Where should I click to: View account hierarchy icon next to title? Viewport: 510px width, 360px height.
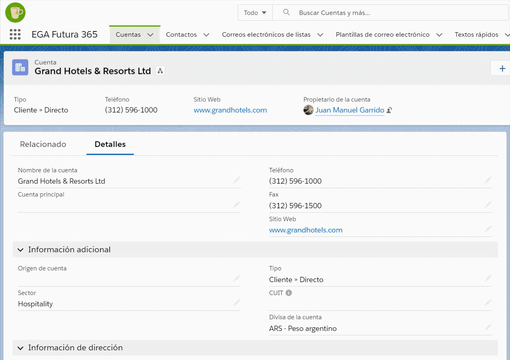[x=160, y=71]
